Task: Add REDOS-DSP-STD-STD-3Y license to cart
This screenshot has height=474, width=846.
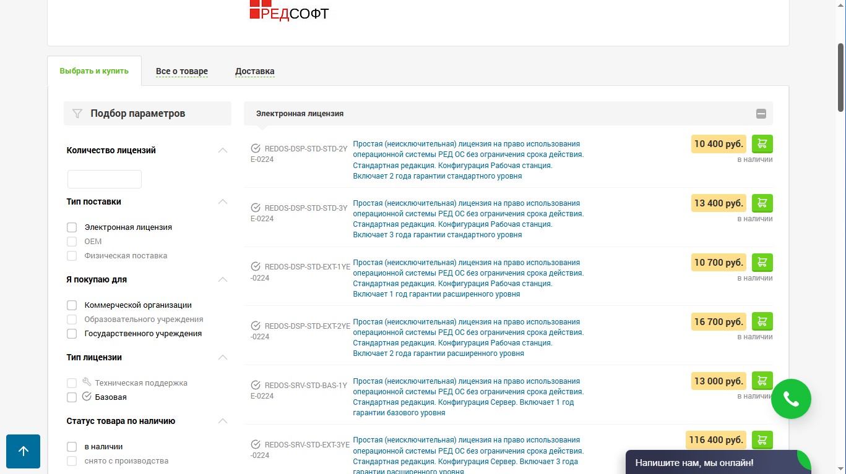Action: click(x=762, y=203)
